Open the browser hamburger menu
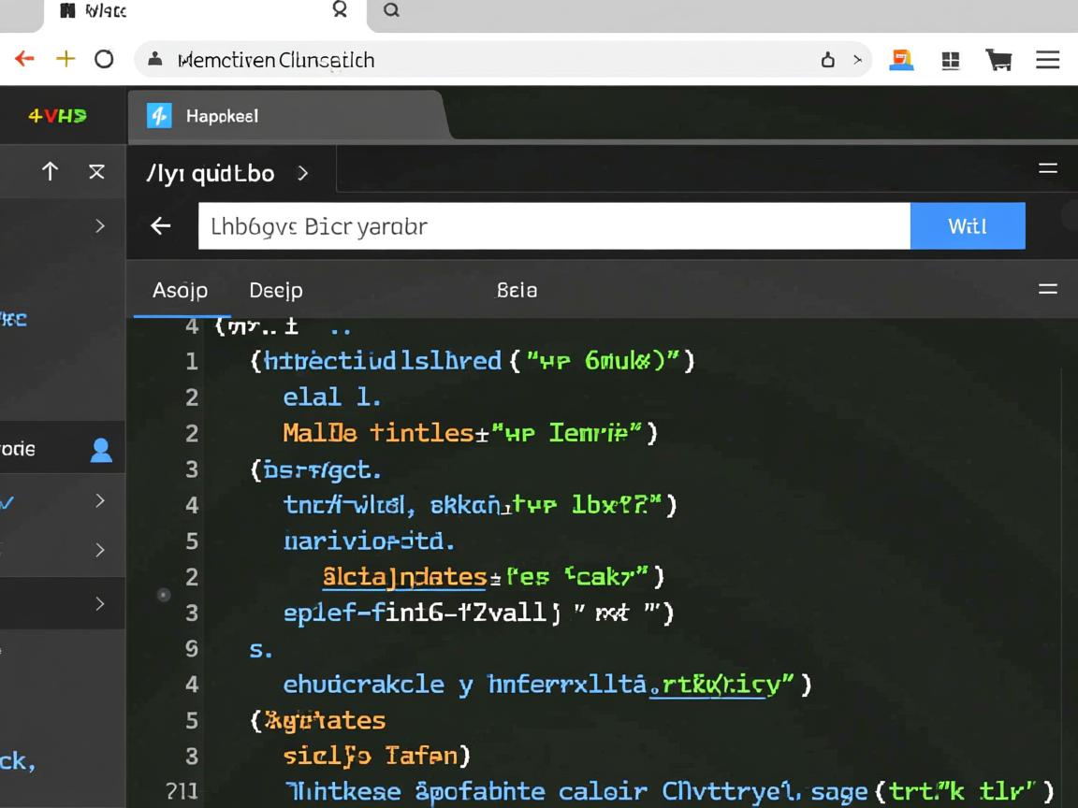The image size is (1078, 808). click(1047, 61)
